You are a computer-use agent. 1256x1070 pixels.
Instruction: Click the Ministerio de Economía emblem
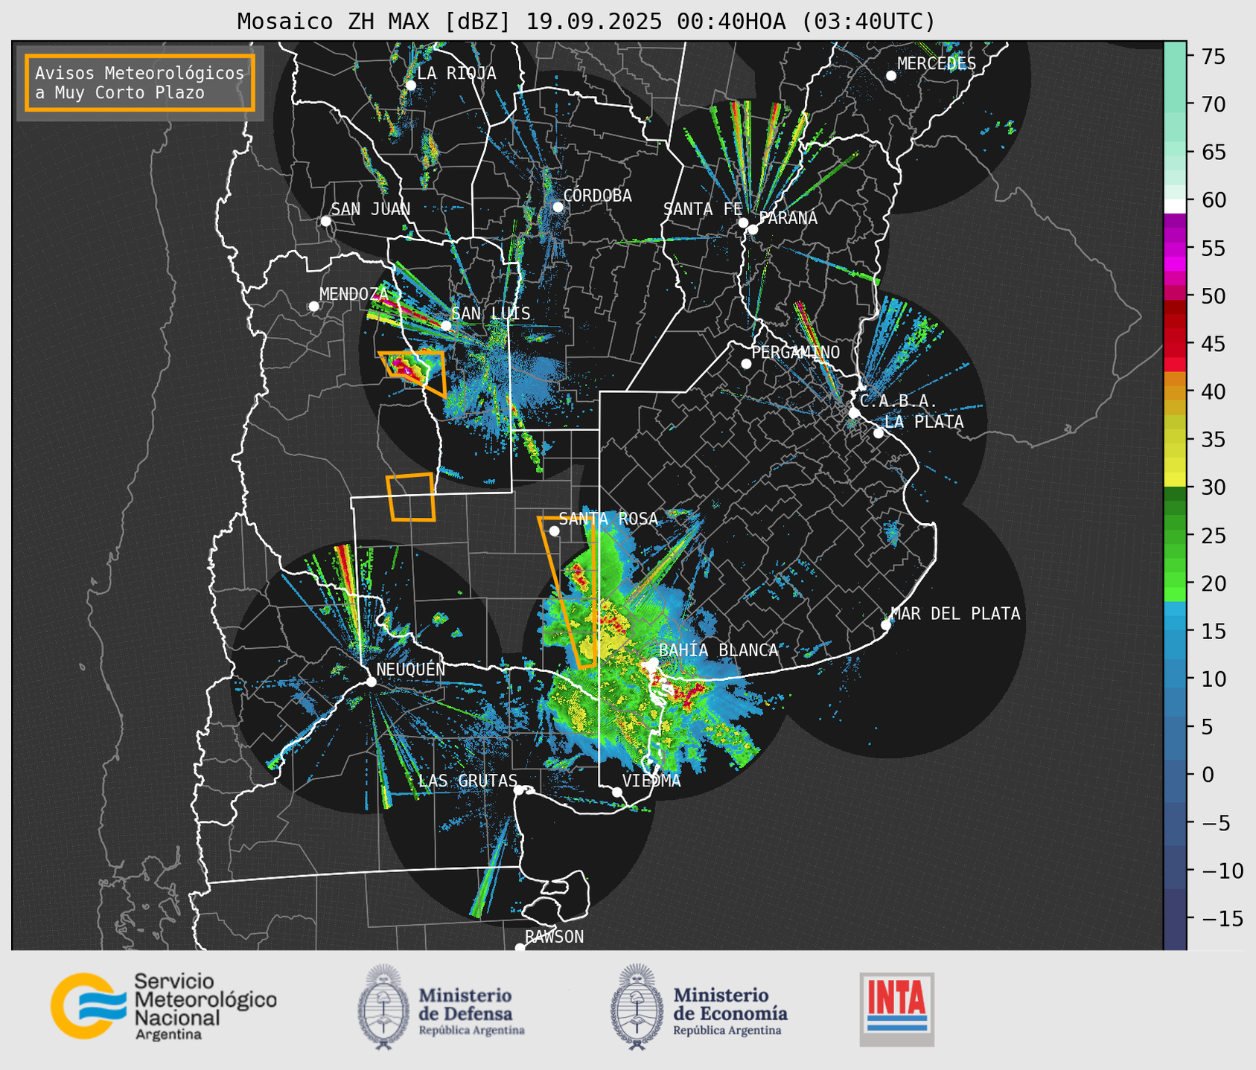tap(637, 1007)
